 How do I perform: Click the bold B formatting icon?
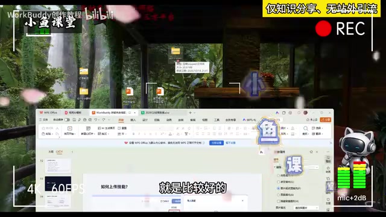pos(133,134)
